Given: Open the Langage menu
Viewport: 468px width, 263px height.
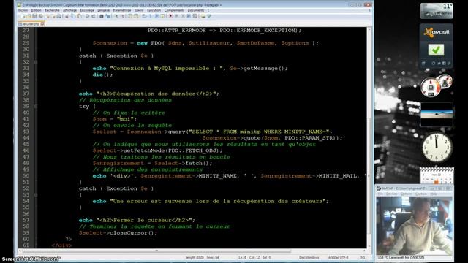Looking at the screenshot, I should [104, 10].
